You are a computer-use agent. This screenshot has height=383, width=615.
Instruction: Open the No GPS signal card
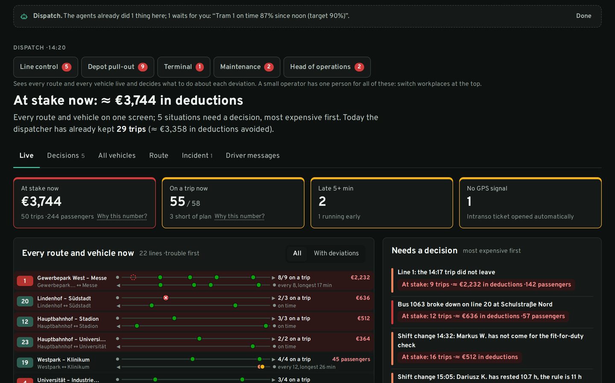pyautogui.click(x=530, y=203)
